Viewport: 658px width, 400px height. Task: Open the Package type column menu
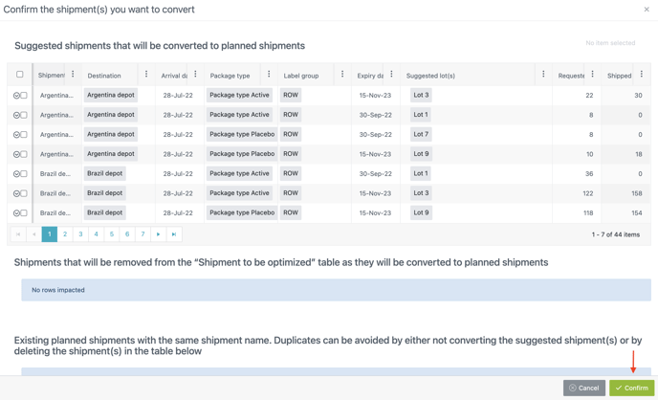coord(269,75)
